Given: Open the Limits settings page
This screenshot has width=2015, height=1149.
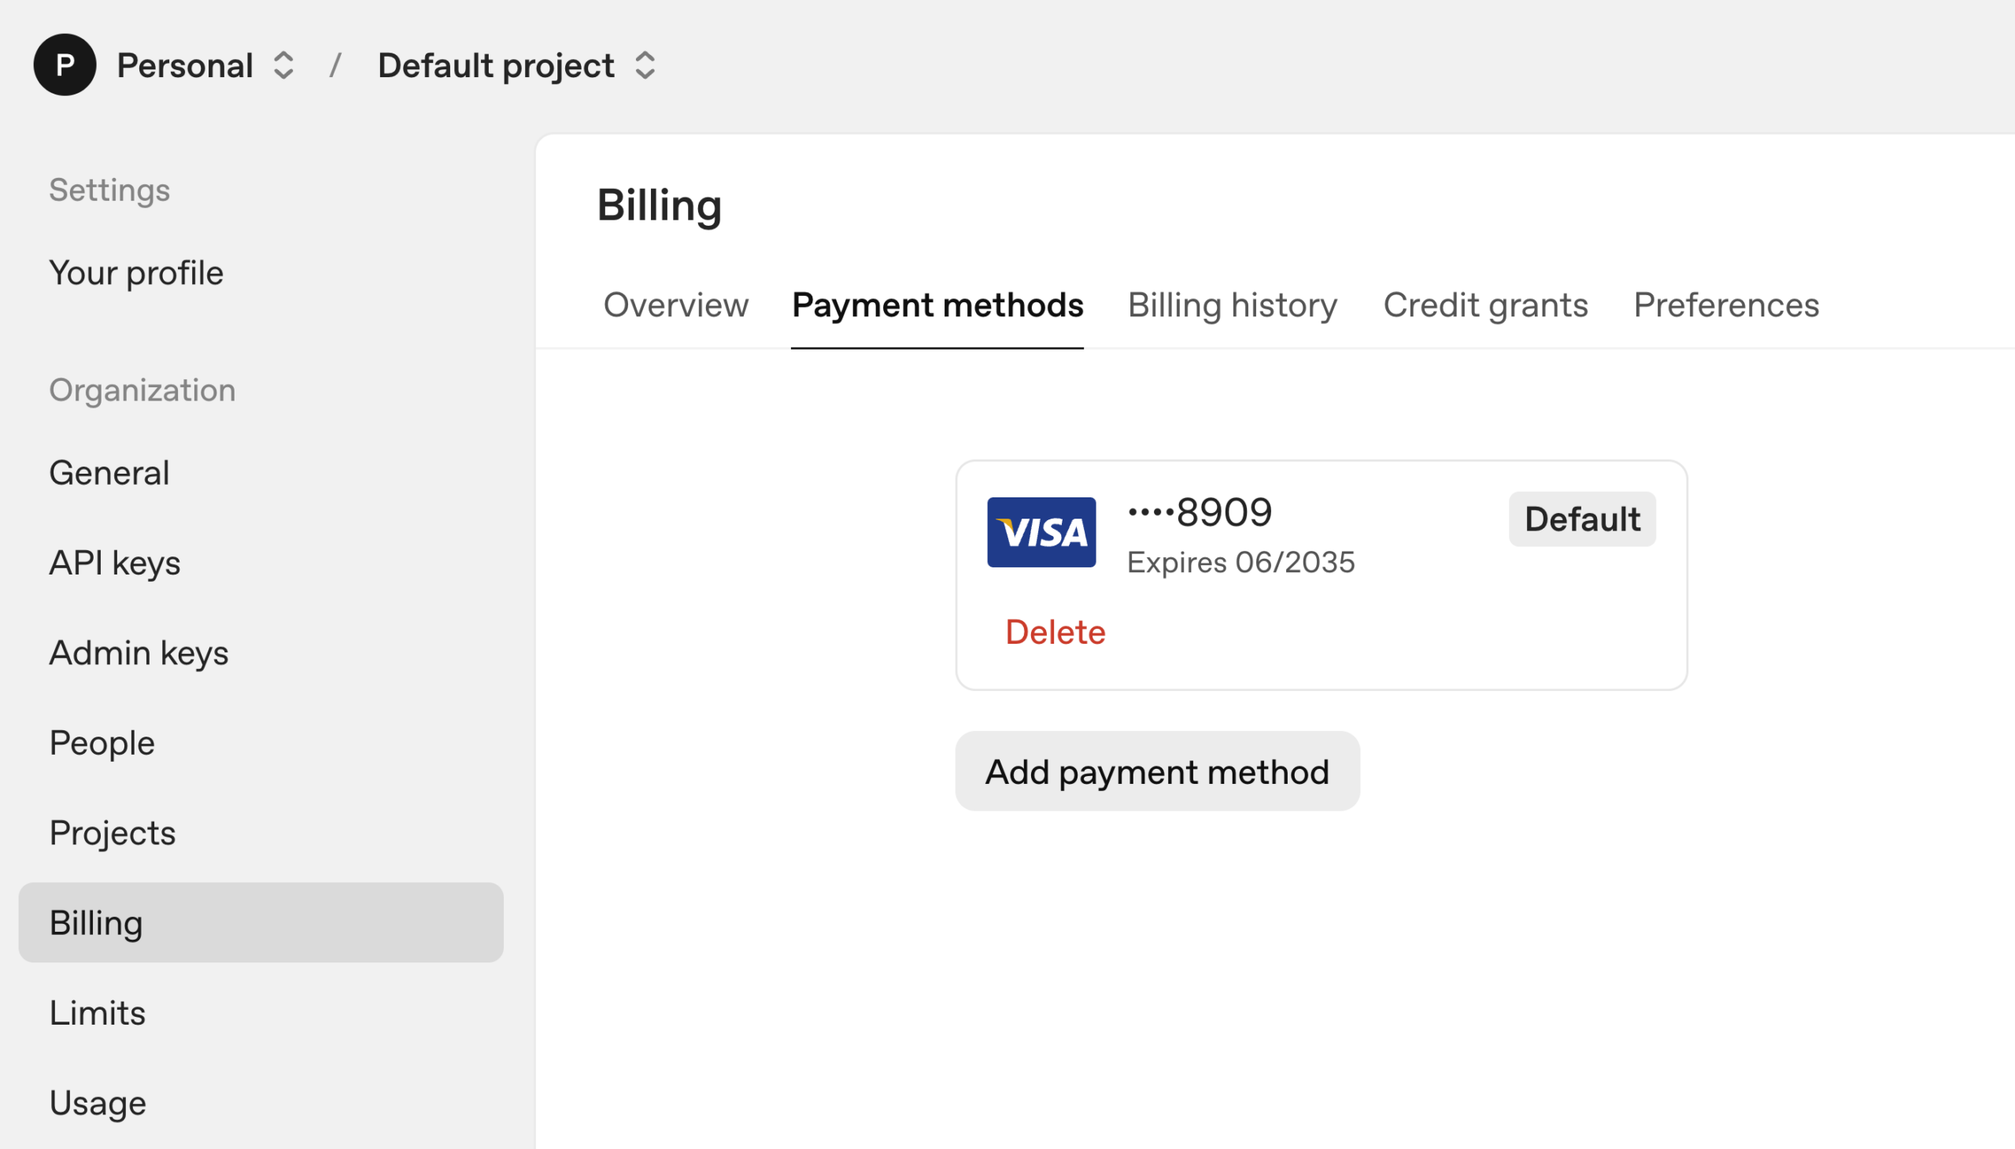Looking at the screenshot, I should coord(97,1013).
